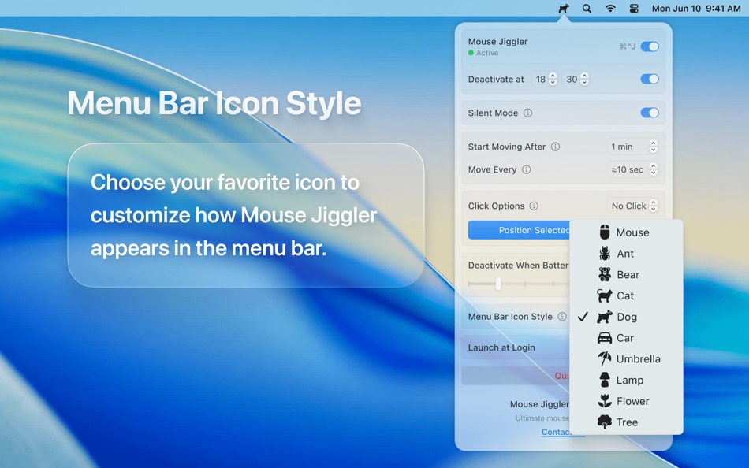The image size is (749, 468).
Task: Click the Start Moving After stepper arrows
Action: point(653,147)
